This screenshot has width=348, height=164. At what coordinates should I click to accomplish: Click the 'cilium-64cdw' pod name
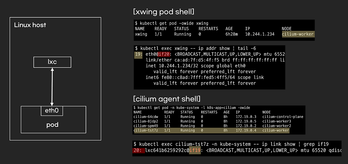(x=146, y=117)
